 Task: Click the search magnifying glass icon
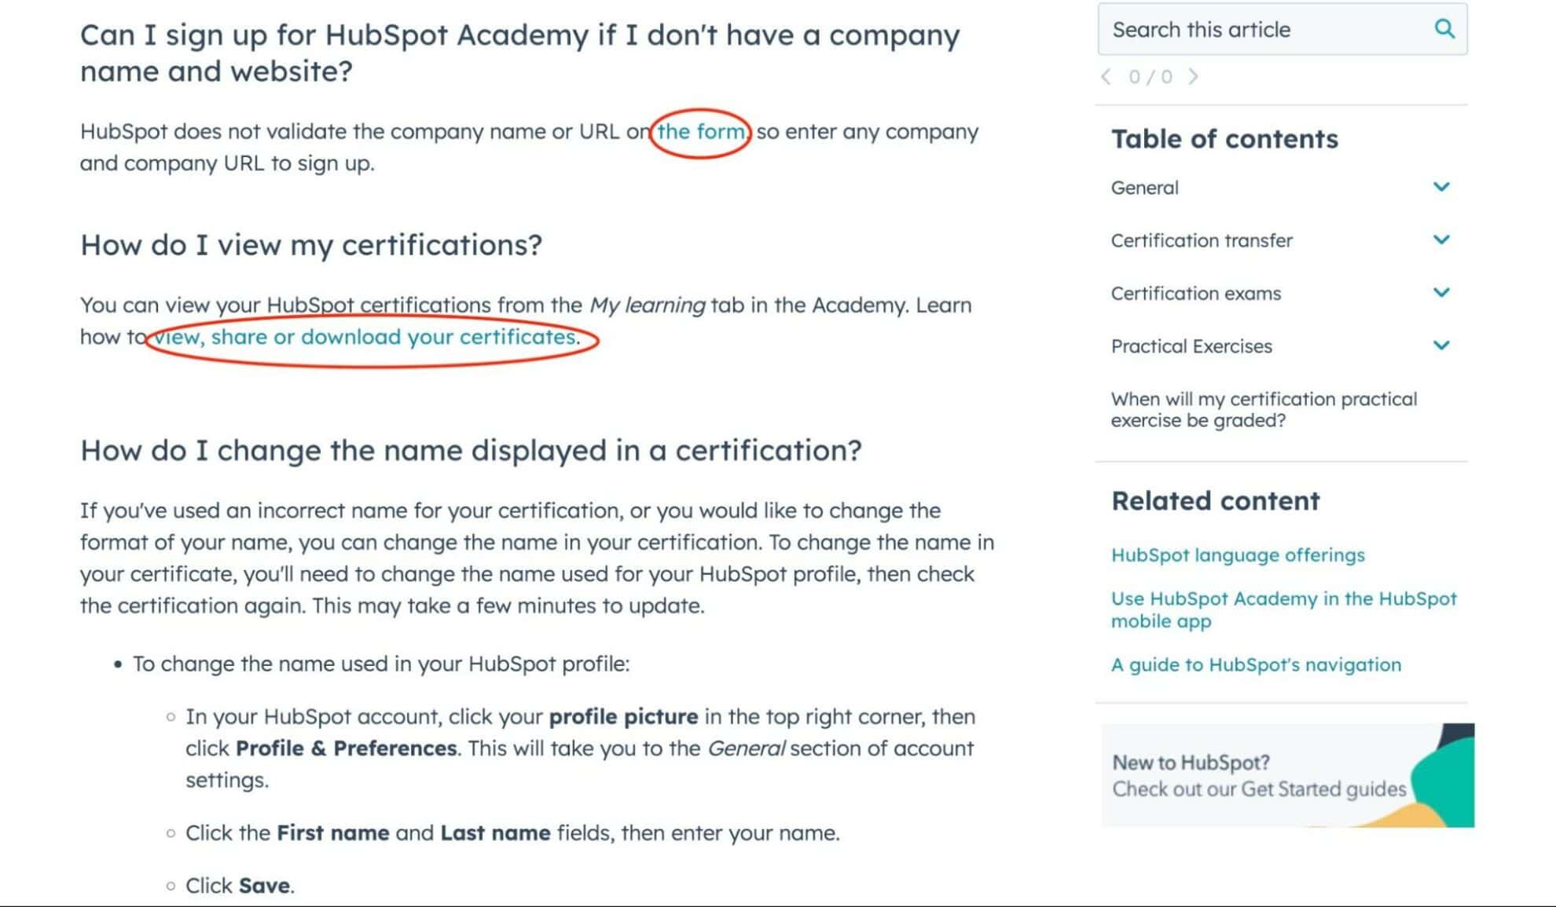[1446, 29]
